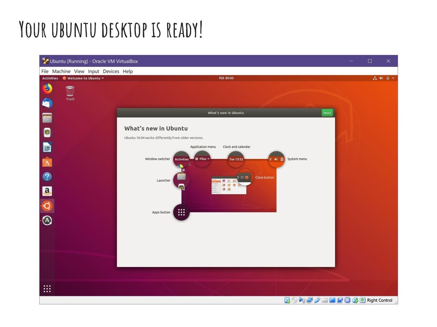The height and width of the screenshot is (327, 437).
Task: Click the 'Apps button' label in diagram
Action: pyautogui.click(x=161, y=212)
